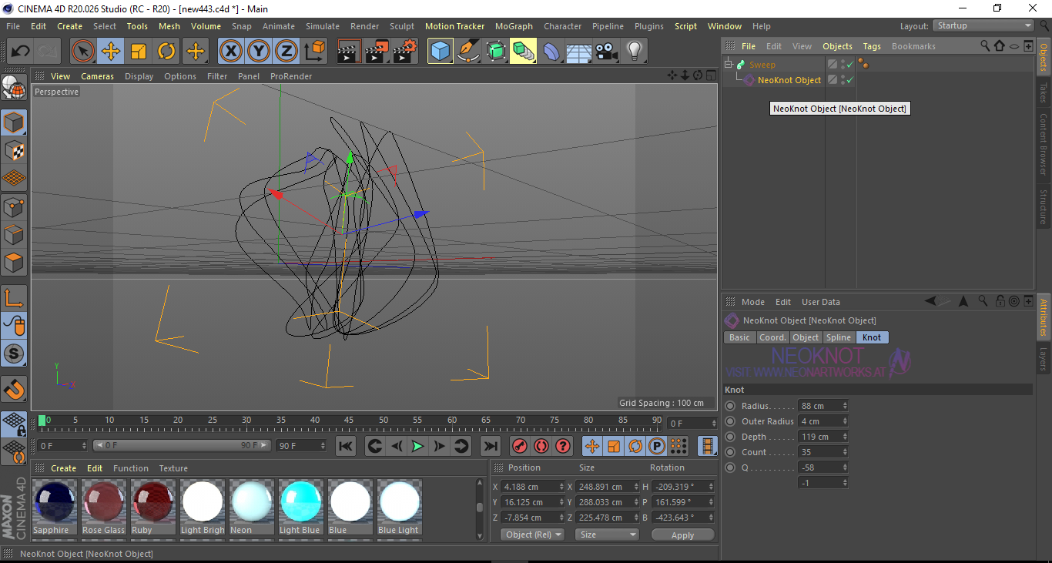Screen dimensions: 1052x563
Task: Open the Spline Pen tool
Action: (467, 52)
